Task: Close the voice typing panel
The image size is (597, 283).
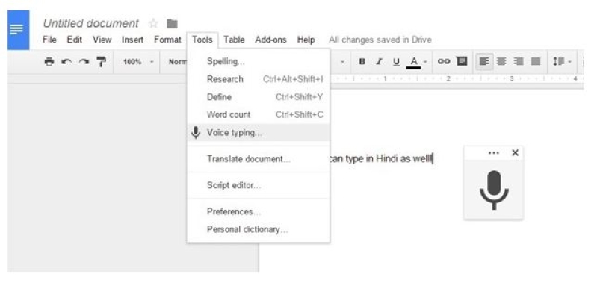Action: [x=515, y=153]
